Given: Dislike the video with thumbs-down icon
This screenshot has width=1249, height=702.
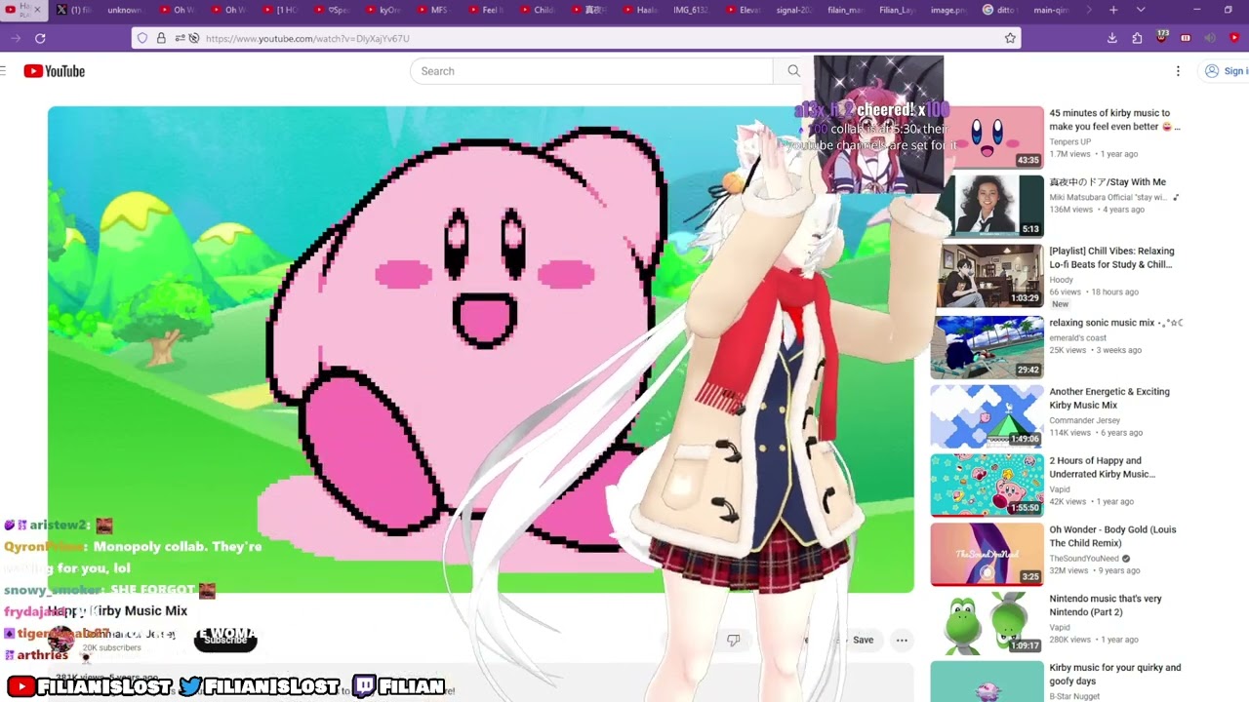Looking at the screenshot, I should [733, 640].
